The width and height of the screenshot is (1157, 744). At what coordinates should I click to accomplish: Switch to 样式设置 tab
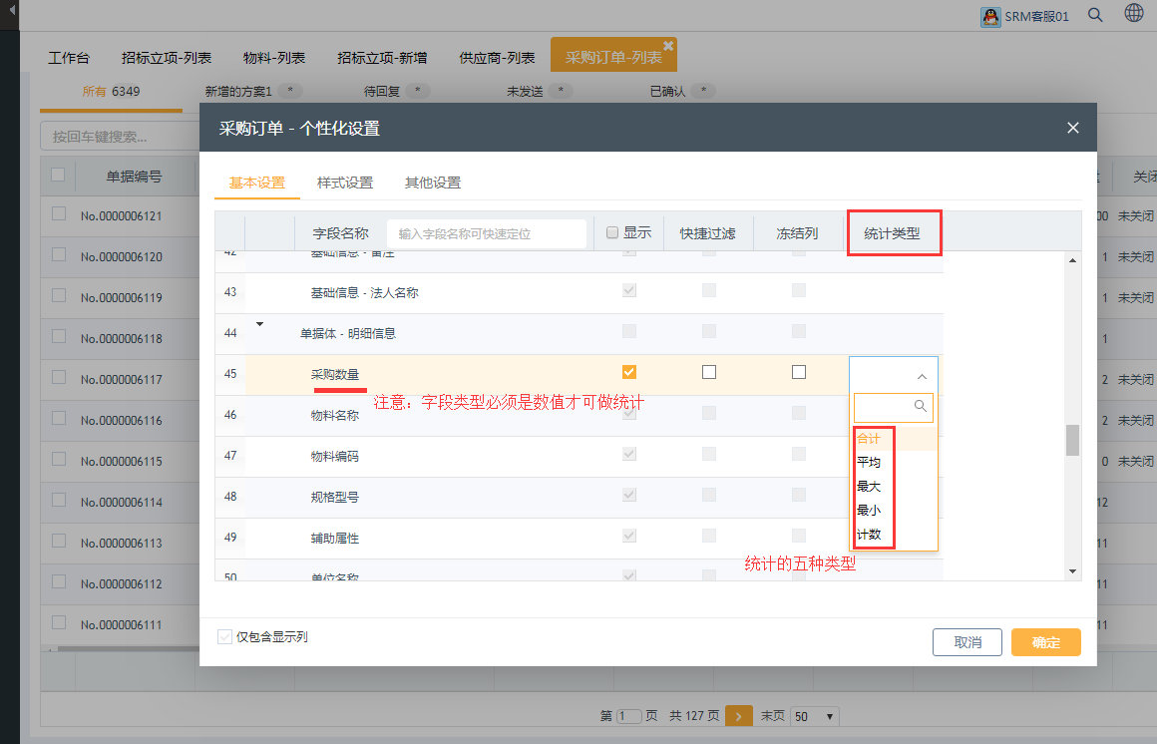click(344, 183)
